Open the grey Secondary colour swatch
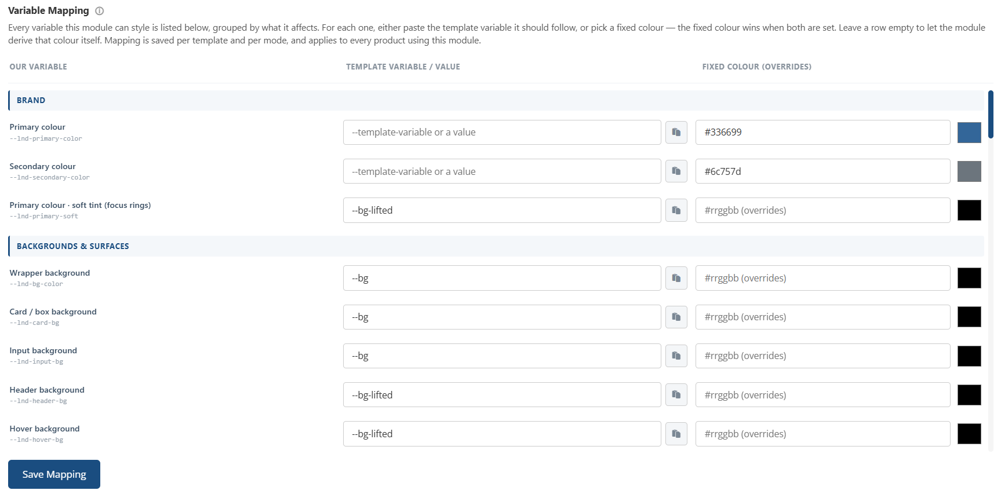This screenshot has width=1001, height=494. (969, 171)
